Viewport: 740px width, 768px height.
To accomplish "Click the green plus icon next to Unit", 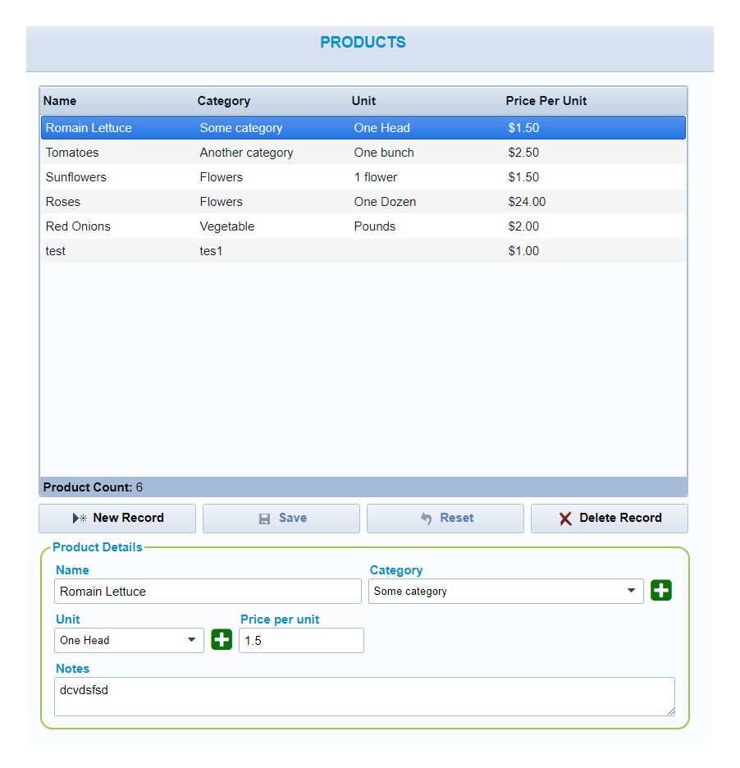I will [222, 640].
